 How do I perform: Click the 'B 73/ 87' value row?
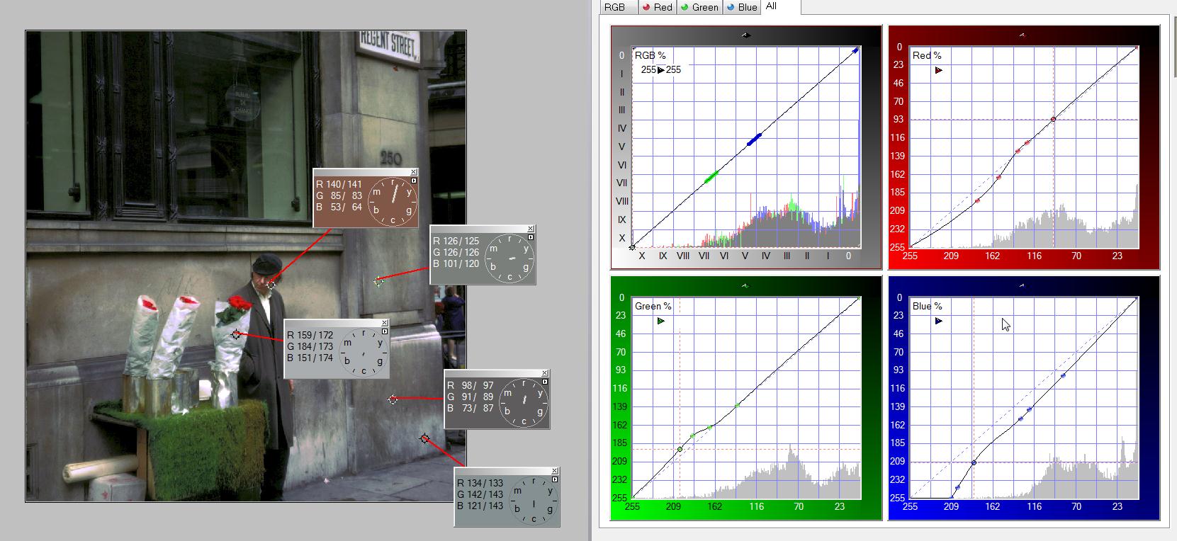point(471,408)
